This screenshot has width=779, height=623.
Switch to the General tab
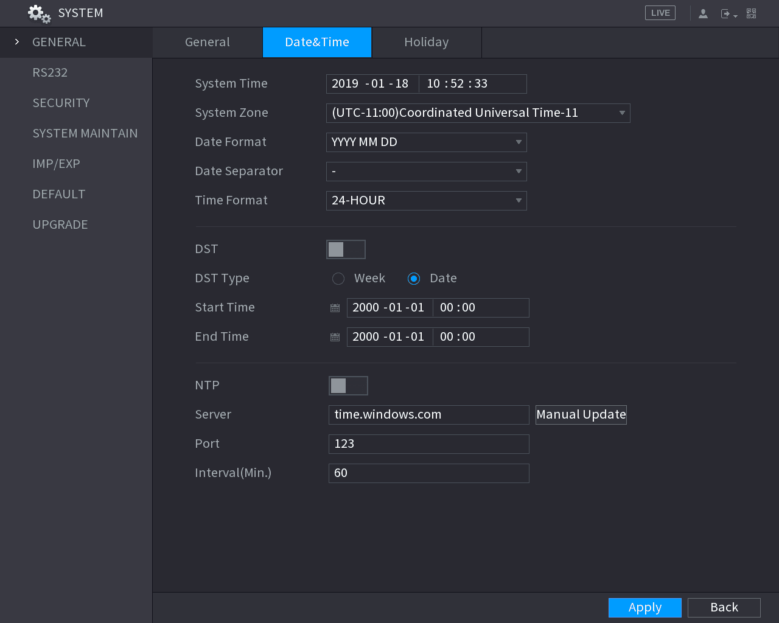coord(208,43)
